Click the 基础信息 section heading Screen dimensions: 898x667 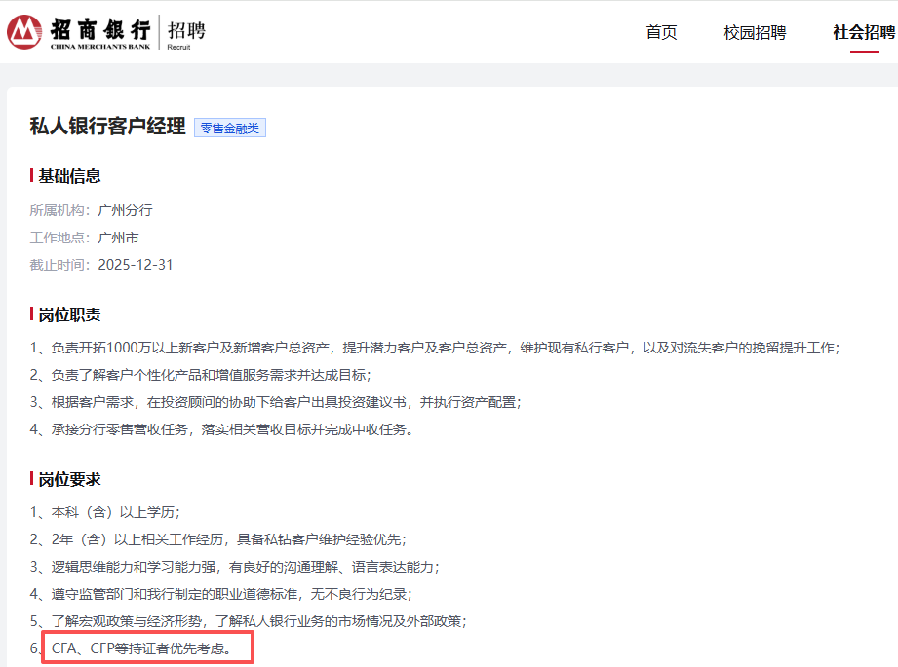(x=69, y=176)
